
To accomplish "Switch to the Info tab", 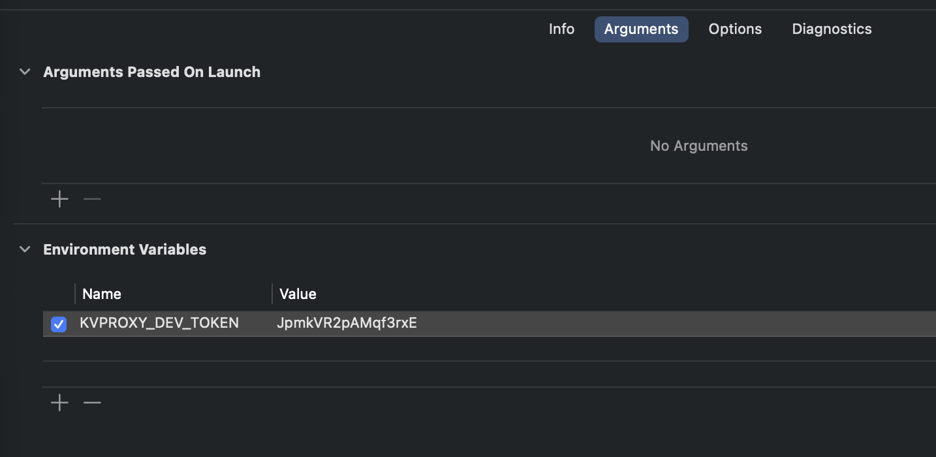I will tap(561, 29).
